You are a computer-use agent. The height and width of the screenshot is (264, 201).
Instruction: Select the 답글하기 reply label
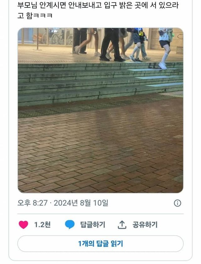(x=93, y=224)
